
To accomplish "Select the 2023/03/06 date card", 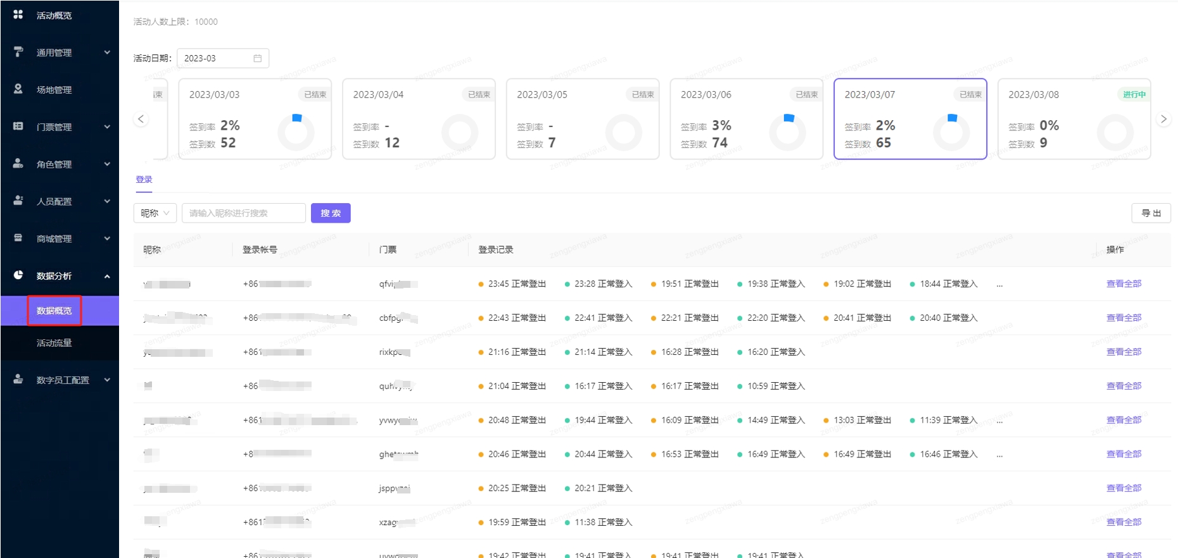I will pyautogui.click(x=747, y=119).
